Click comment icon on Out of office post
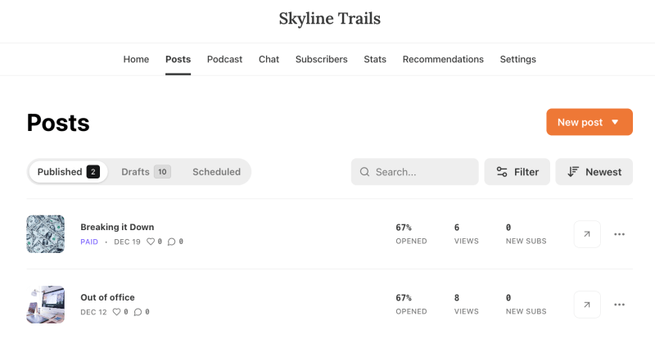 click(138, 312)
